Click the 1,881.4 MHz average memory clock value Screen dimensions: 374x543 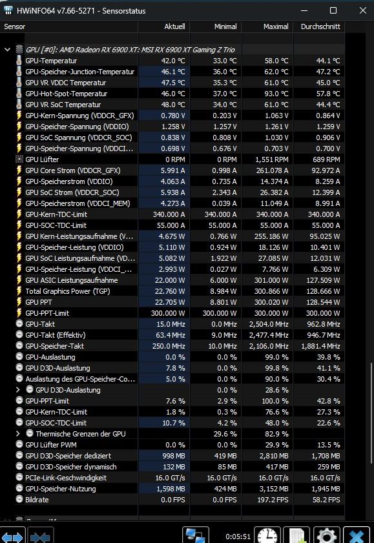click(320, 346)
